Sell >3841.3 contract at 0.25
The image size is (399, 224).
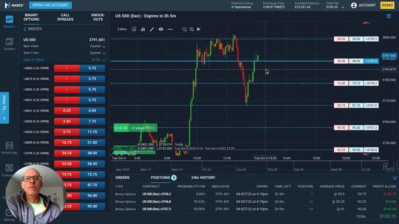coord(67,111)
